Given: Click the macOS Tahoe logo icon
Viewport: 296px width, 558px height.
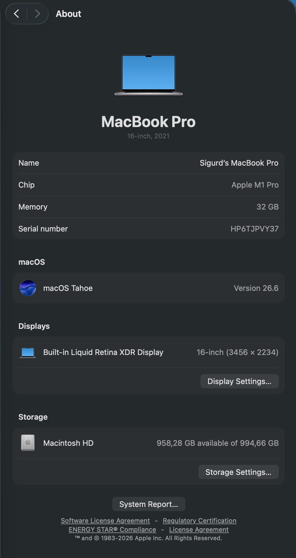Looking at the screenshot, I should pyautogui.click(x=28, y=288).
